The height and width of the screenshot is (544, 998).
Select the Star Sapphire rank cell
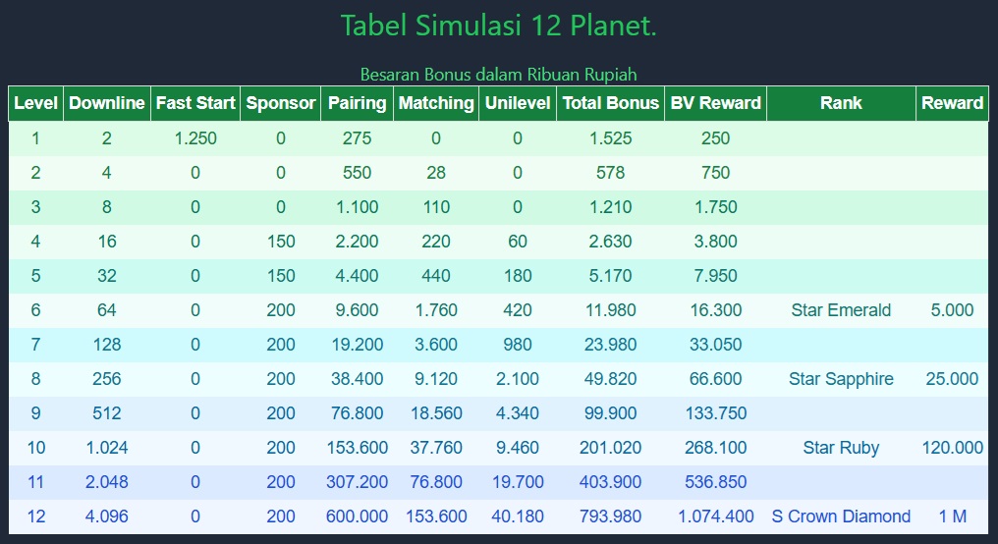click(841, 379)
